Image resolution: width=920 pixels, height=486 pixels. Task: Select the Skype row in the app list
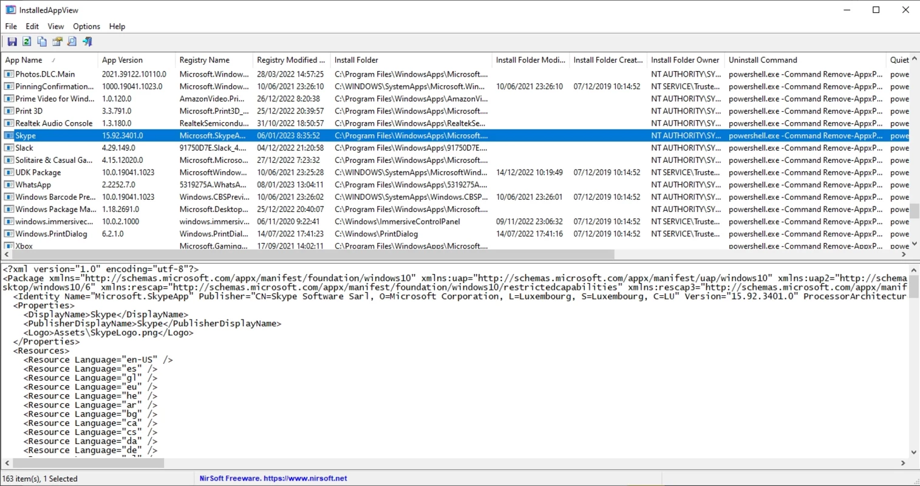coord(455,135)
